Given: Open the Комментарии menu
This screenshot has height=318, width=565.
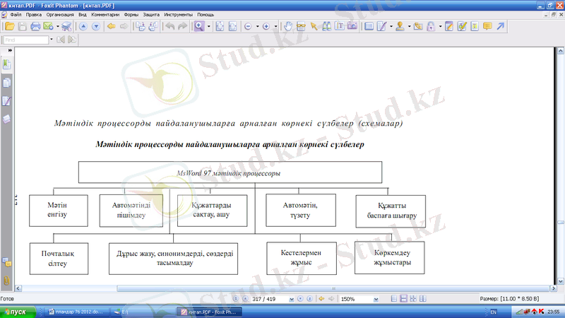Looking at the screenshot, I should click(104, 14).
